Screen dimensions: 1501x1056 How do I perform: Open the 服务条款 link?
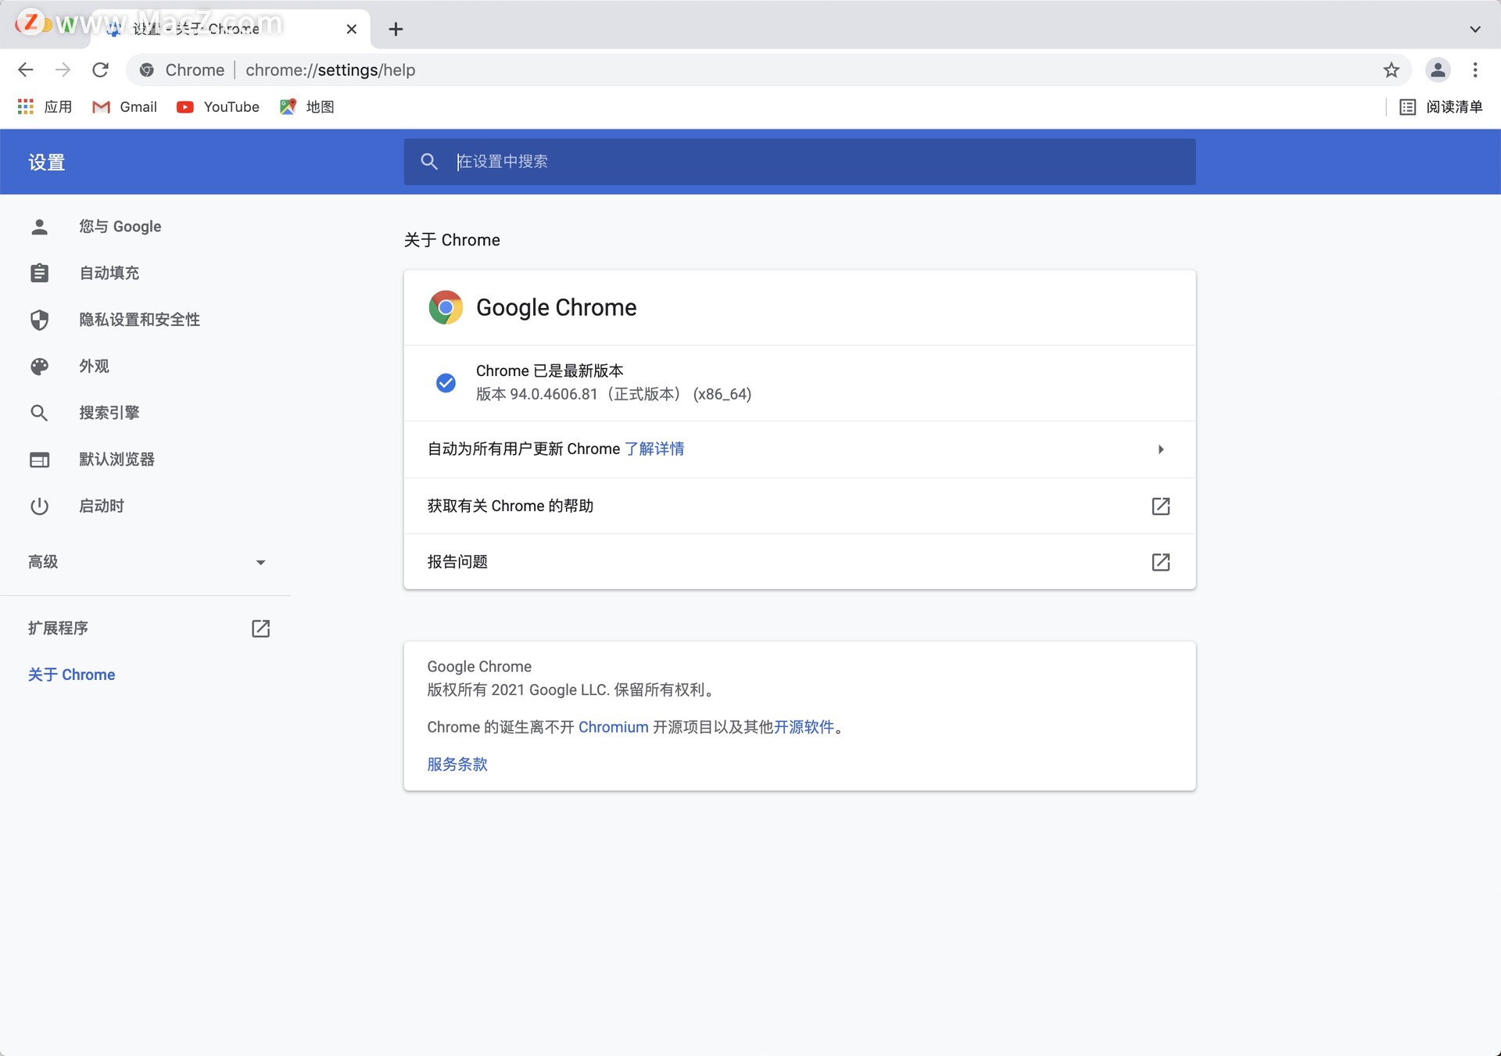(x=457, y=764)
